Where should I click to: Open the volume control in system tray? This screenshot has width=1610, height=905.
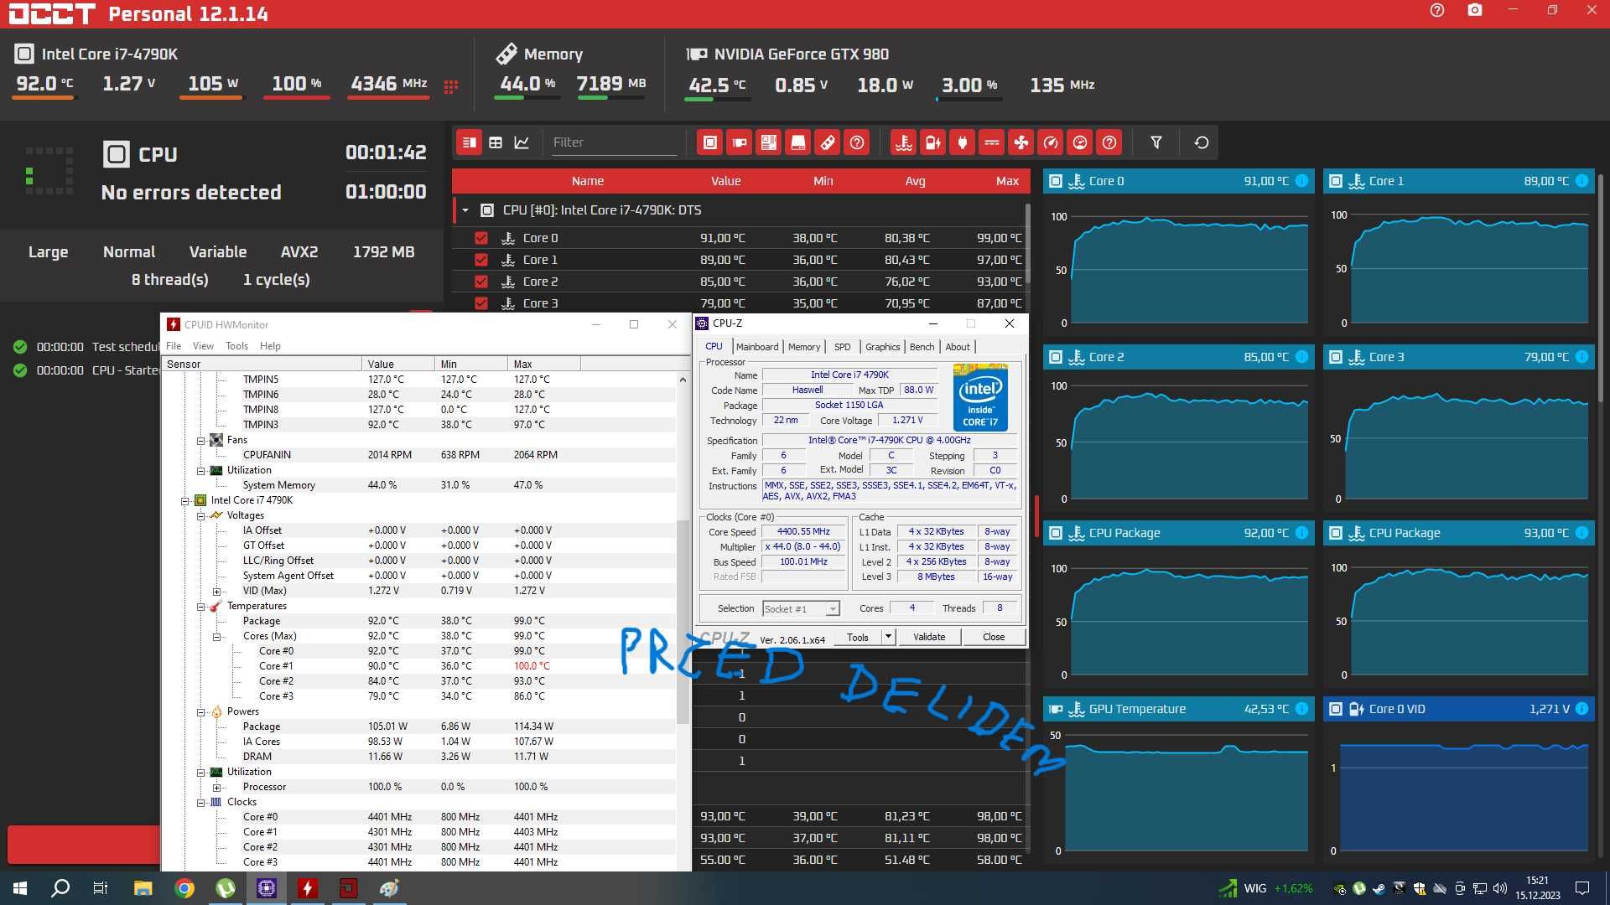(x=1500, y=888)
